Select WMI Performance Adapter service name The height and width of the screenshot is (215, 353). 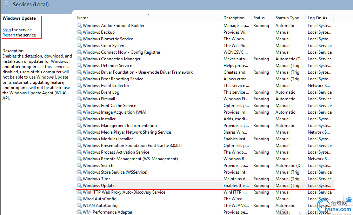pyautogui.click(x=108, y=212)
